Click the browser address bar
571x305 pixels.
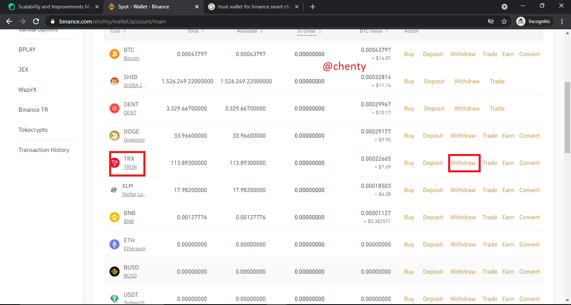tap(268, 21)
